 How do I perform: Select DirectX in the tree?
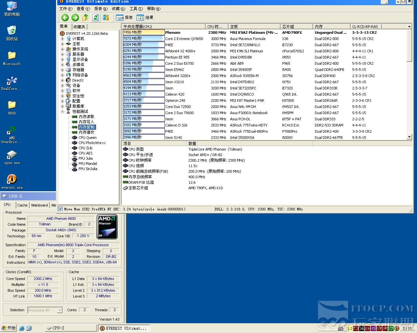point(78,80)
